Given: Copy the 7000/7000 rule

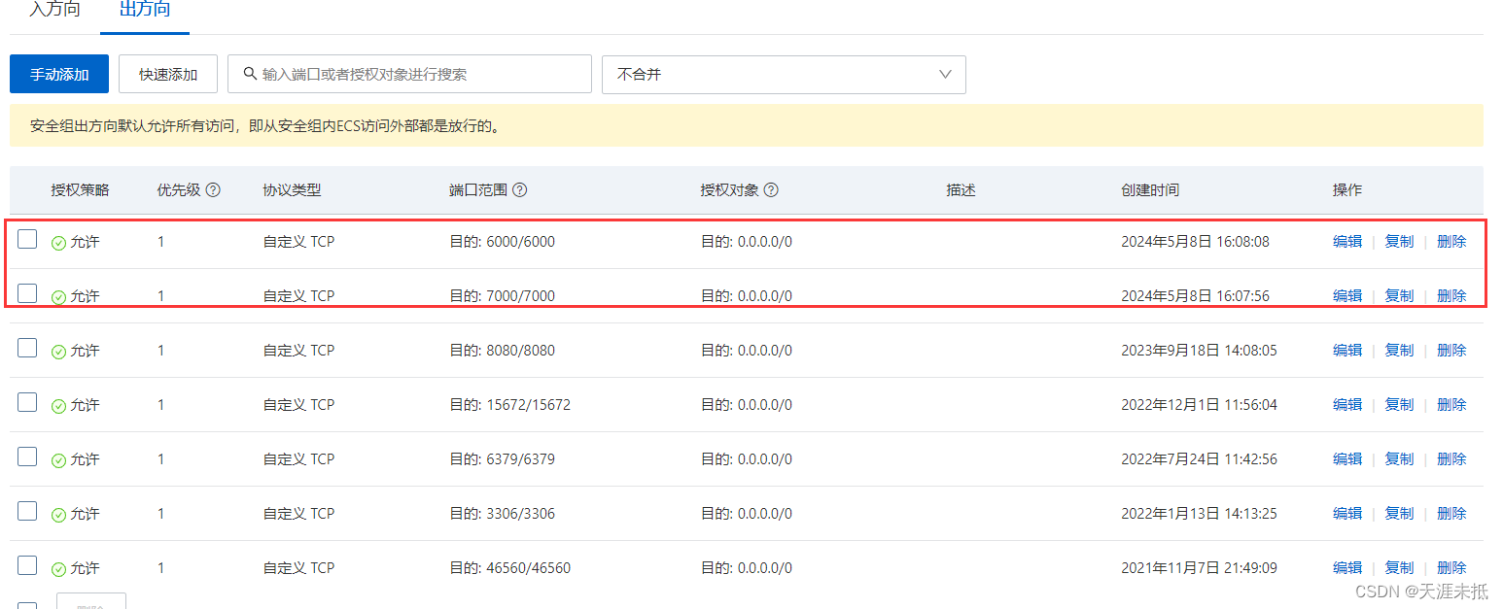Looking at the screenshot, I should 1399,296.
